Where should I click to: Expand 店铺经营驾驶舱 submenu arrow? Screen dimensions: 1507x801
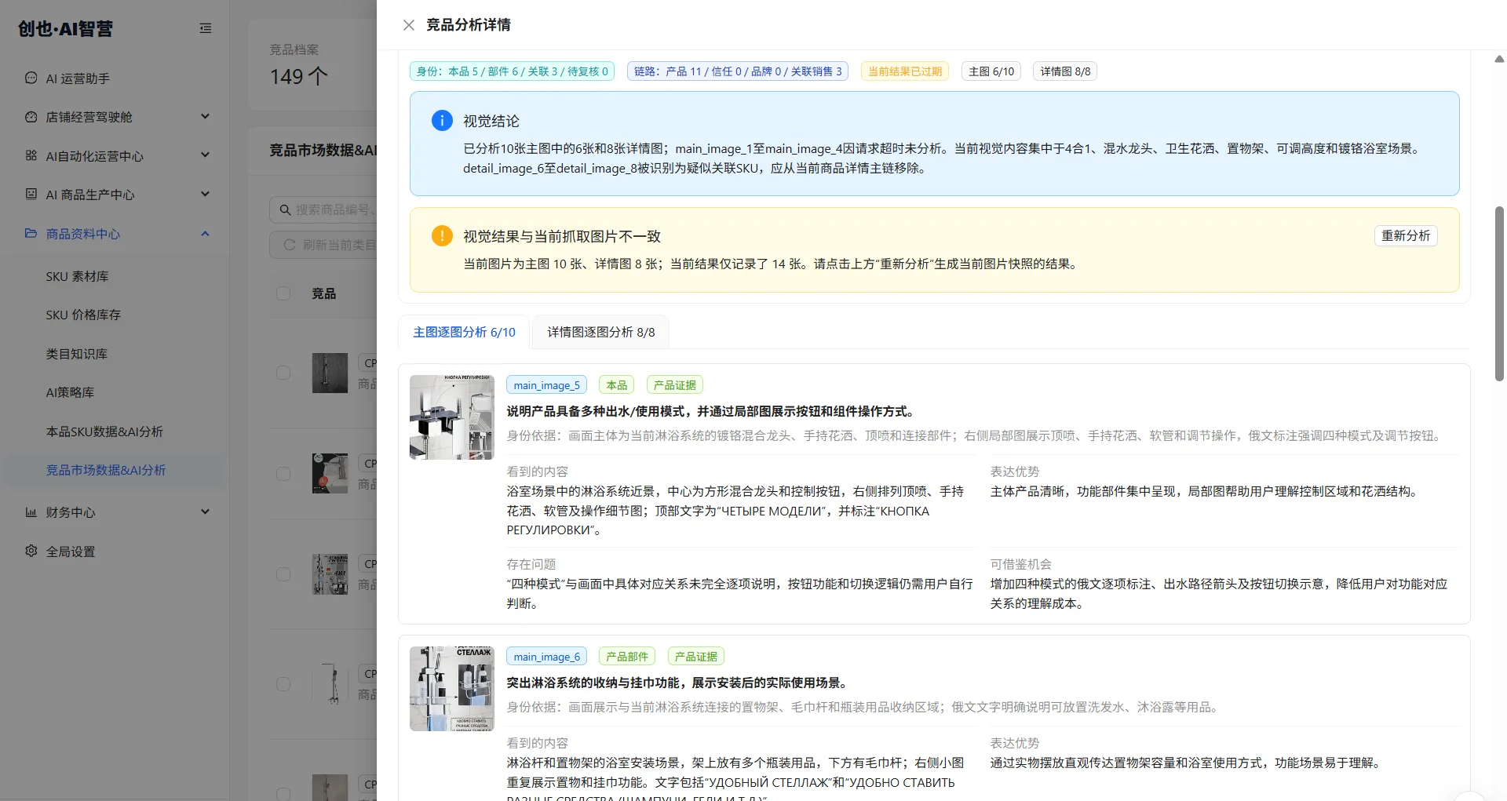click(206, 116)
